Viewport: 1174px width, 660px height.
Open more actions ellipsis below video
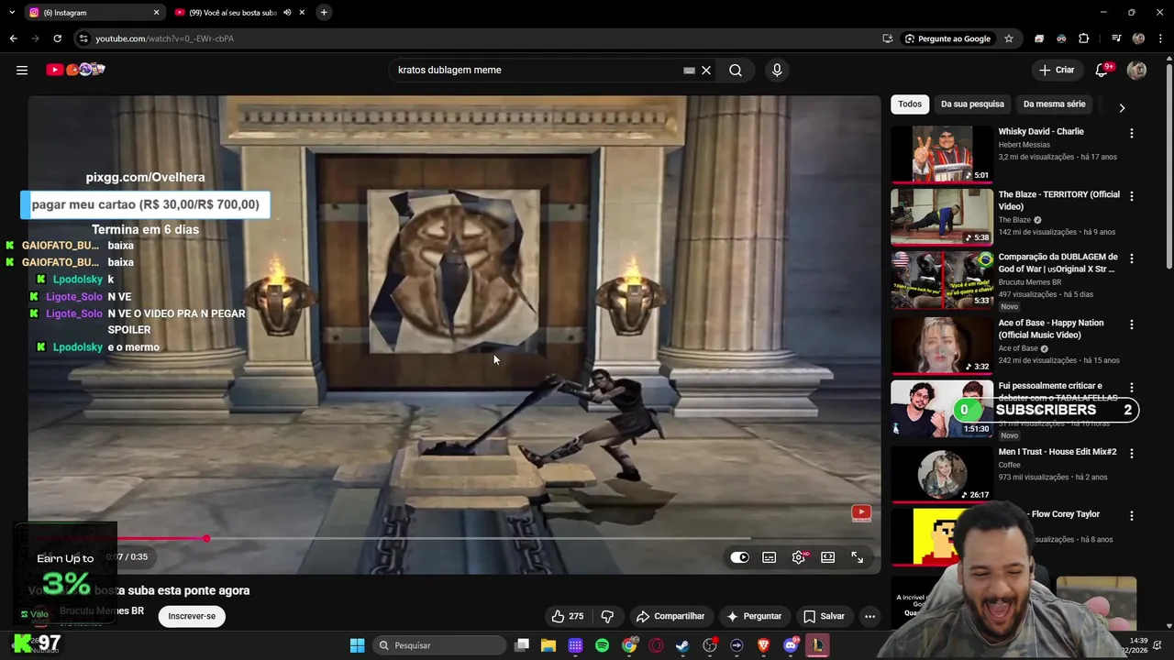869,616
